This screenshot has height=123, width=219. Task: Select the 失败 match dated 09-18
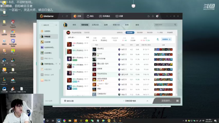(78, 44)
